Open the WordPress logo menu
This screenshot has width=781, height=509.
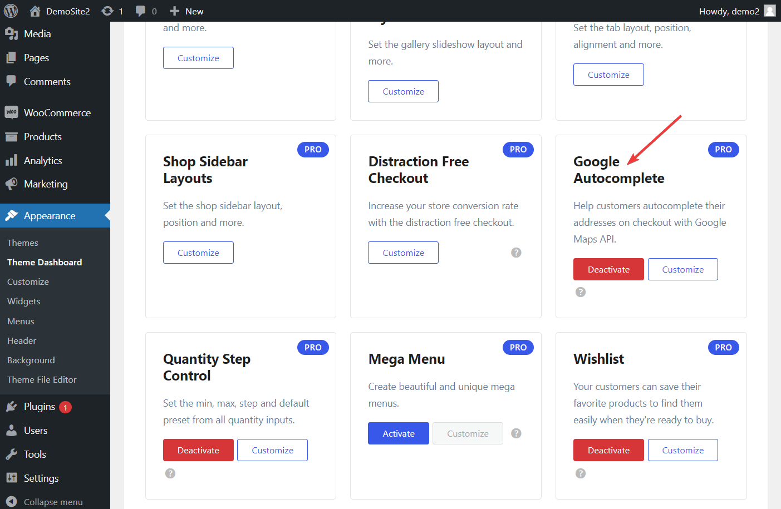tap(11, 11)
